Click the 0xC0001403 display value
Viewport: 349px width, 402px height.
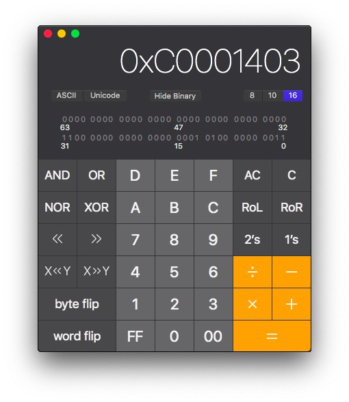tap(210, 61)
